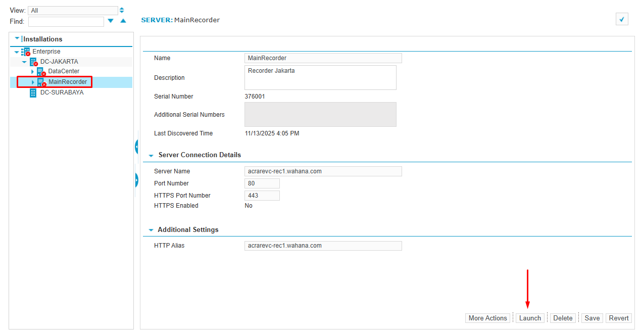This screenshot has height=330, width=640.
Task: Collapse the Additional Settings section
Action: coord(151,230)
